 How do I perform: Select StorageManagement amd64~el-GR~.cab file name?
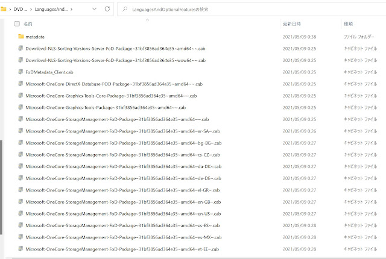click(x=122, y=190)
